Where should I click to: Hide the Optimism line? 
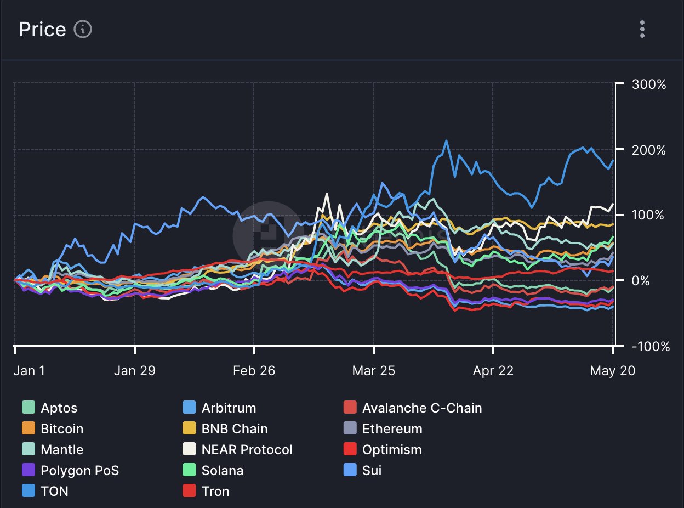[x=383, y=449]
